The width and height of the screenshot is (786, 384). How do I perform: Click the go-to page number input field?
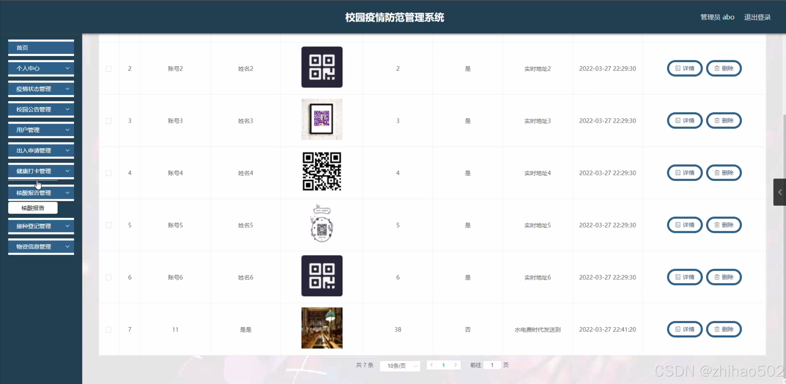492,365
